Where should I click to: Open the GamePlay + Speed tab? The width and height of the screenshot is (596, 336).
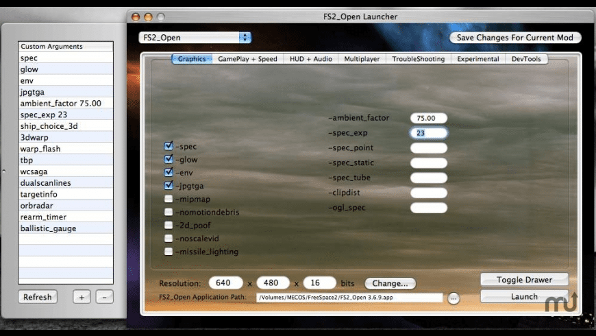pyautogui.click(x=247, y=59)
